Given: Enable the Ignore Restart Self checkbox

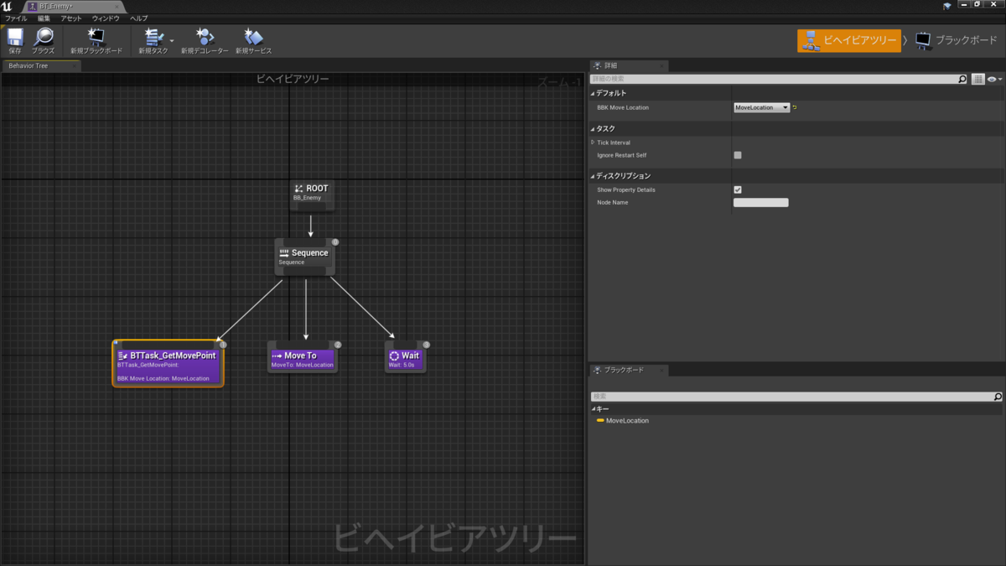Looking at the screenshot, I should pyautogui.click(x=738, y=155).
